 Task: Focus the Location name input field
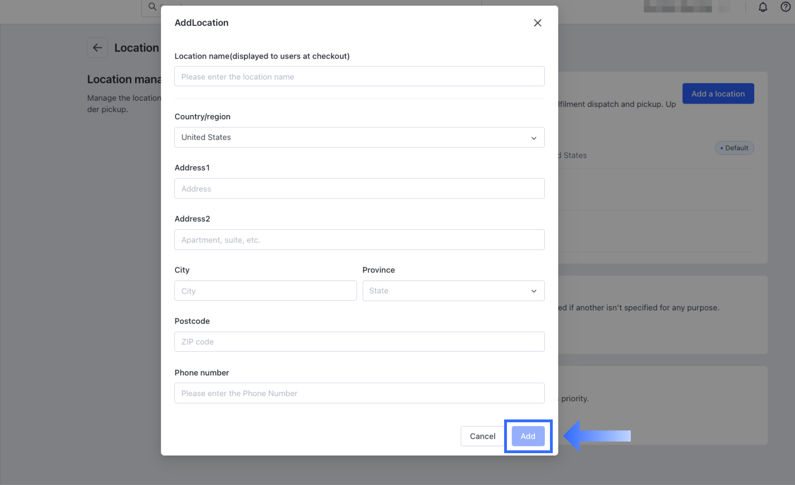point(359,77)
